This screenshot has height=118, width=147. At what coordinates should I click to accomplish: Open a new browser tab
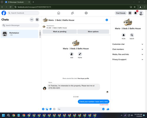(x=33, y=2)
